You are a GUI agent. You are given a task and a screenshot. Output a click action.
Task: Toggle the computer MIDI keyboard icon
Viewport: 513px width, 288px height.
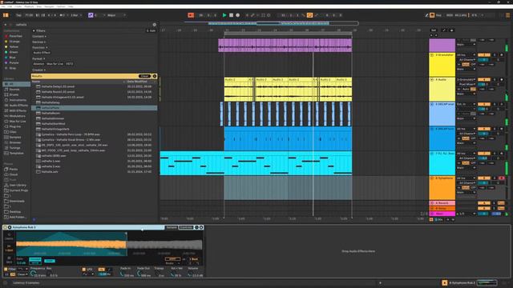pyautogui.click(x=432, y=15)
